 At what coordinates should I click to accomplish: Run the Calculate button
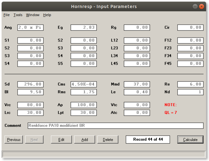pyautogui.click(x=190, y=140)
